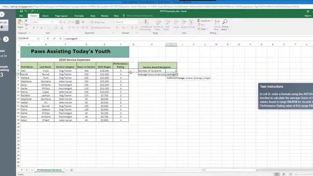Viewport: 313px width, 176px height.
Task: Select first name cell Wallace
Action: pos(29,78)
